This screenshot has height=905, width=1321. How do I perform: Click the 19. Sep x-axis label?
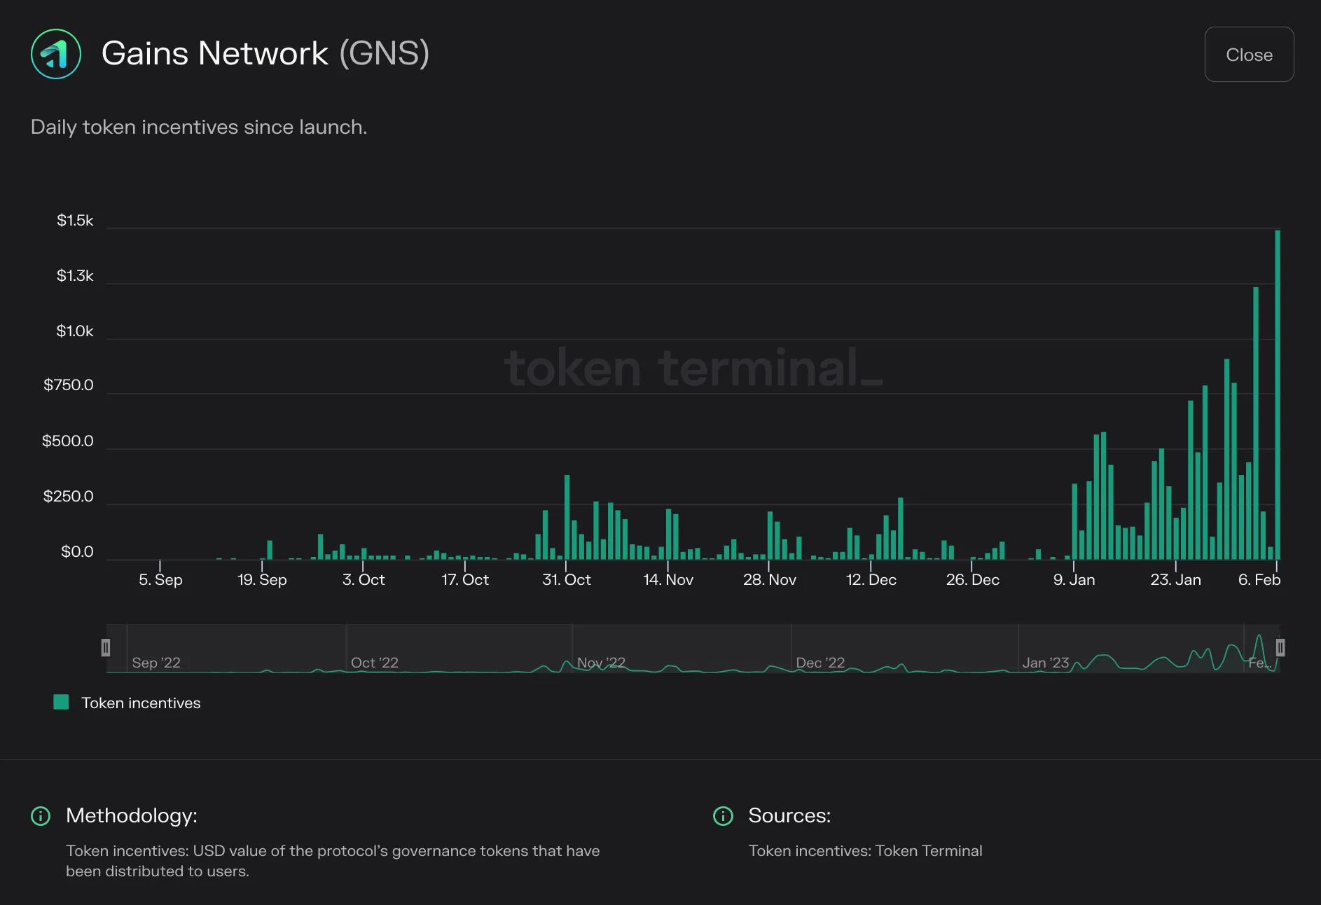coord(262,580)
